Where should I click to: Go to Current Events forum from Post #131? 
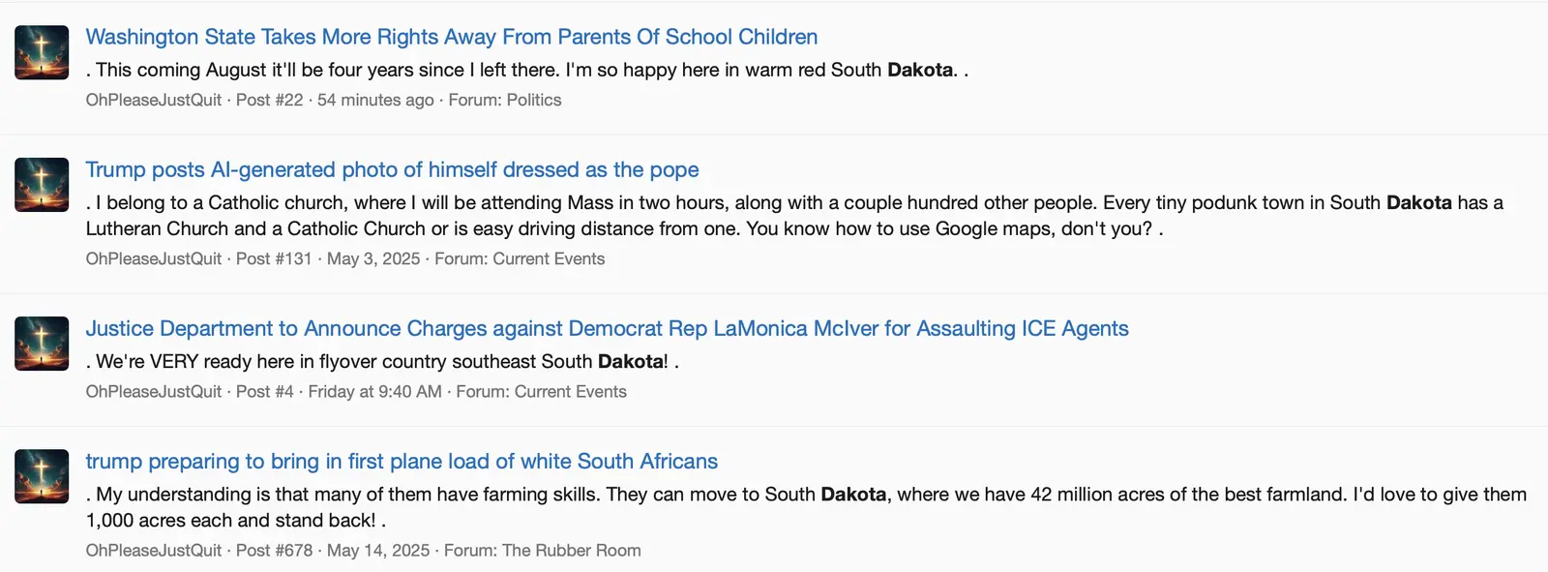[x=549, y=258]
